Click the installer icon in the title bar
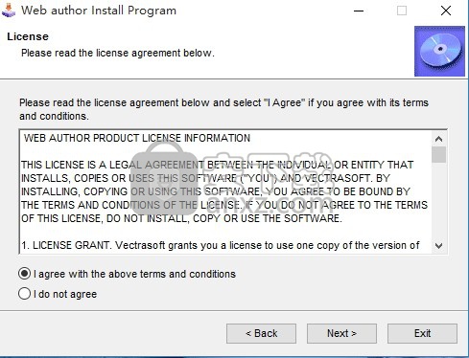Screen dimensions: 469x358 [x=9, y=11]
